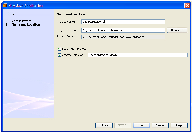
Task: Click the NetBeans cube icon in title bar
Action: tap(5, 5)
